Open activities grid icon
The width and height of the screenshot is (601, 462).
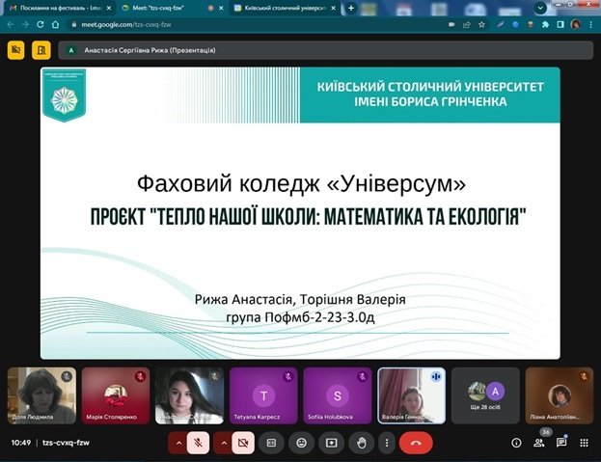point(585,443)
